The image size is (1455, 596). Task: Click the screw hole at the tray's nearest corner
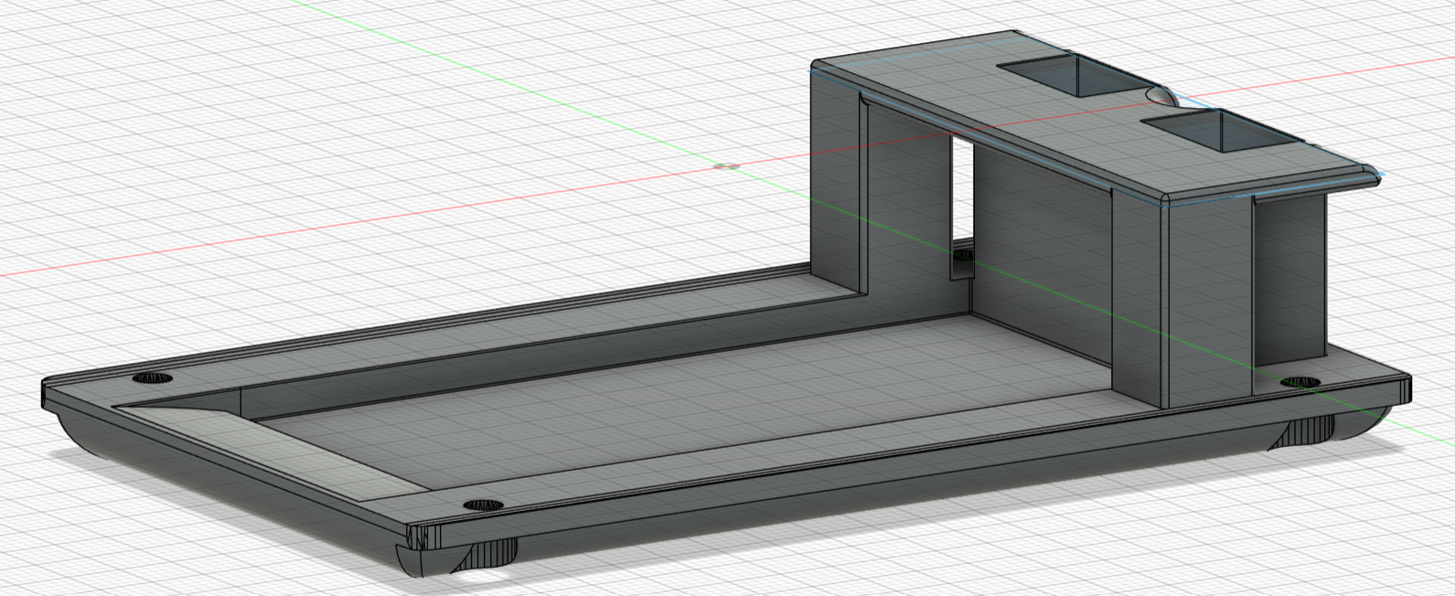click(483, 505)
